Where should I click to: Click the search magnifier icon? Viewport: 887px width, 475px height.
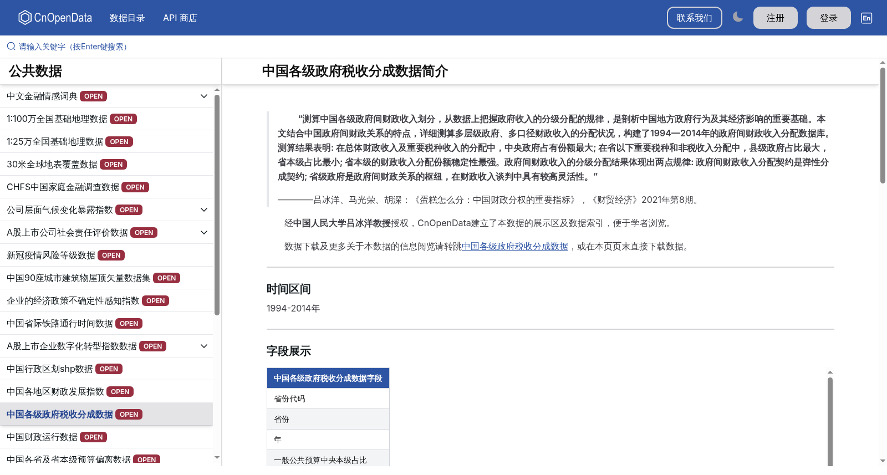point(11,47)
